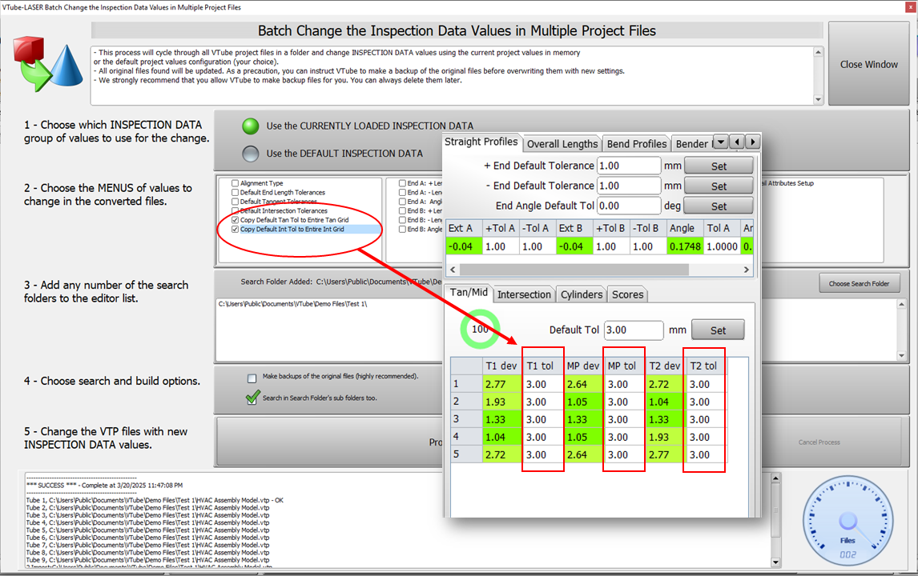Click the End Angle Default Tol field
The image size is (918, 576).
[x=629, y=206]
